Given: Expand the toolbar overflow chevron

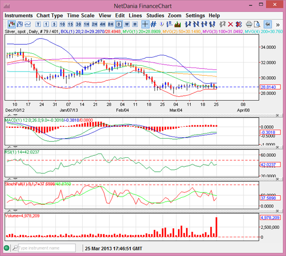Looking at the screenshot, I should [278, 25].
